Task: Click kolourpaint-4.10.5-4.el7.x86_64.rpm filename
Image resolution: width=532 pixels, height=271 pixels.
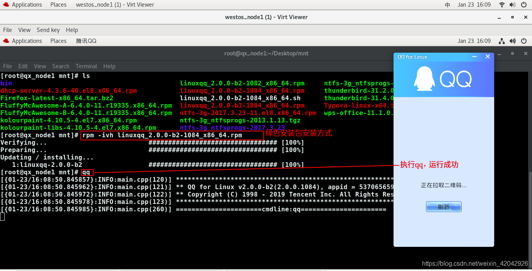Action: pos(69,120)
